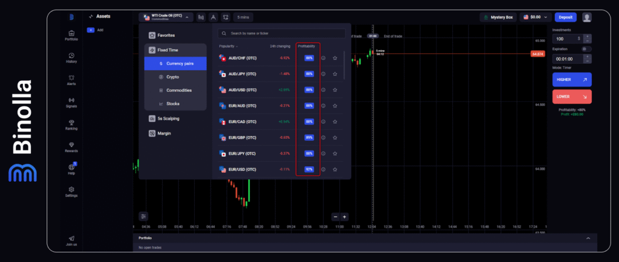Open the chart settings sliders icon

click(x=143, y=216)
